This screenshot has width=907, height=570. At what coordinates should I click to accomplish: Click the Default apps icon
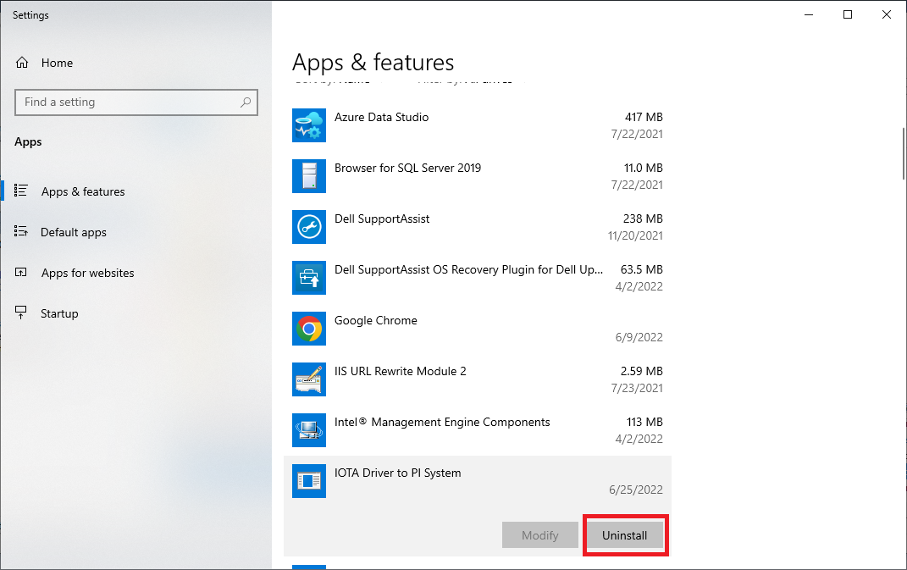point(21,231)
